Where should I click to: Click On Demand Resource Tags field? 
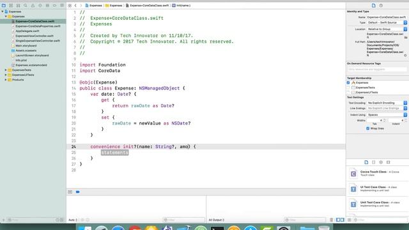(x=377, y=70)
